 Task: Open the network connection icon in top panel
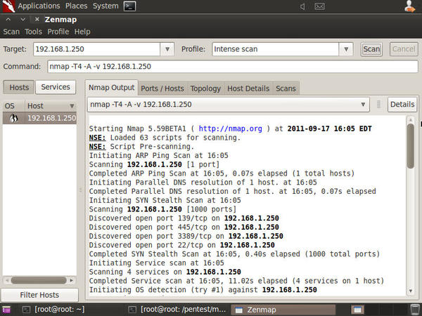point(319,6)
